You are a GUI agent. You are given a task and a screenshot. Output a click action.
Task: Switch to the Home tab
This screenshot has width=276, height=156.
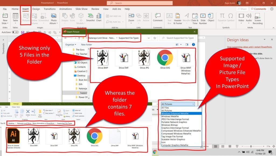coord(15,9)
